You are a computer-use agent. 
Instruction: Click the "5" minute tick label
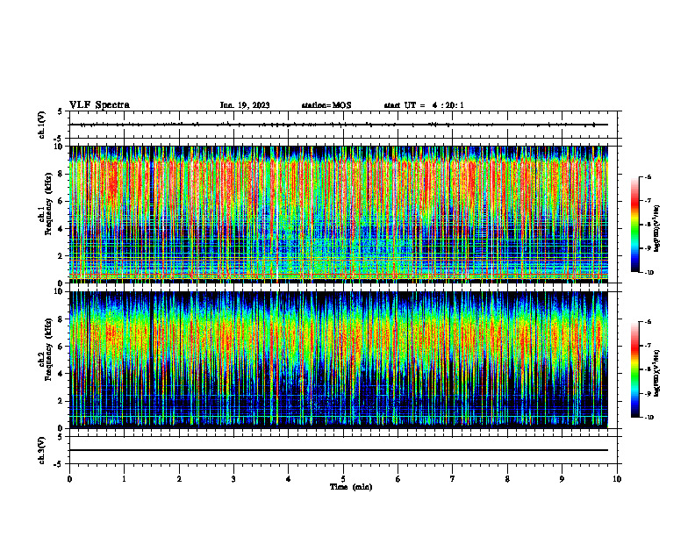[x=343, y=479]
